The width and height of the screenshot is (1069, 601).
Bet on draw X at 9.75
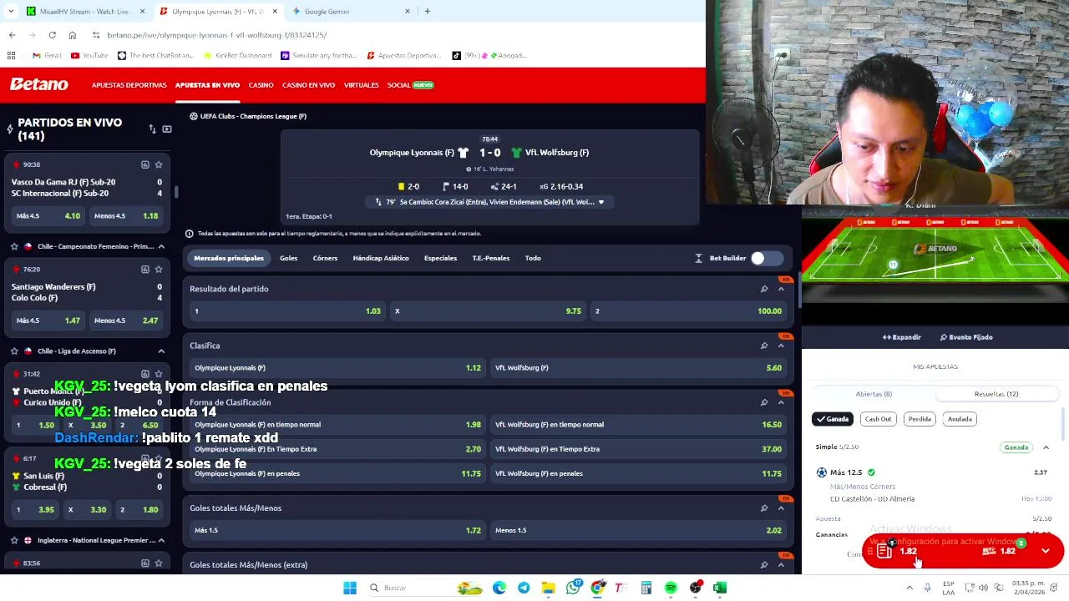(488, 311)
